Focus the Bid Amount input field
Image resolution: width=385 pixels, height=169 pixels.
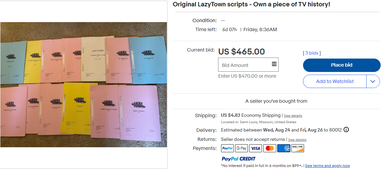244,65
